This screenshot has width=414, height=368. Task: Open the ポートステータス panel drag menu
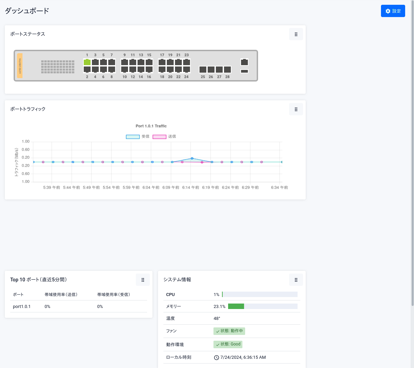[x=296, y=34]
